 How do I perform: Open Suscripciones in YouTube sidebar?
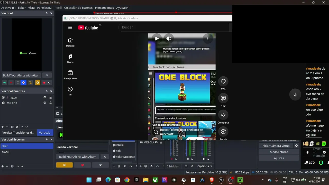tap(70, 75)
